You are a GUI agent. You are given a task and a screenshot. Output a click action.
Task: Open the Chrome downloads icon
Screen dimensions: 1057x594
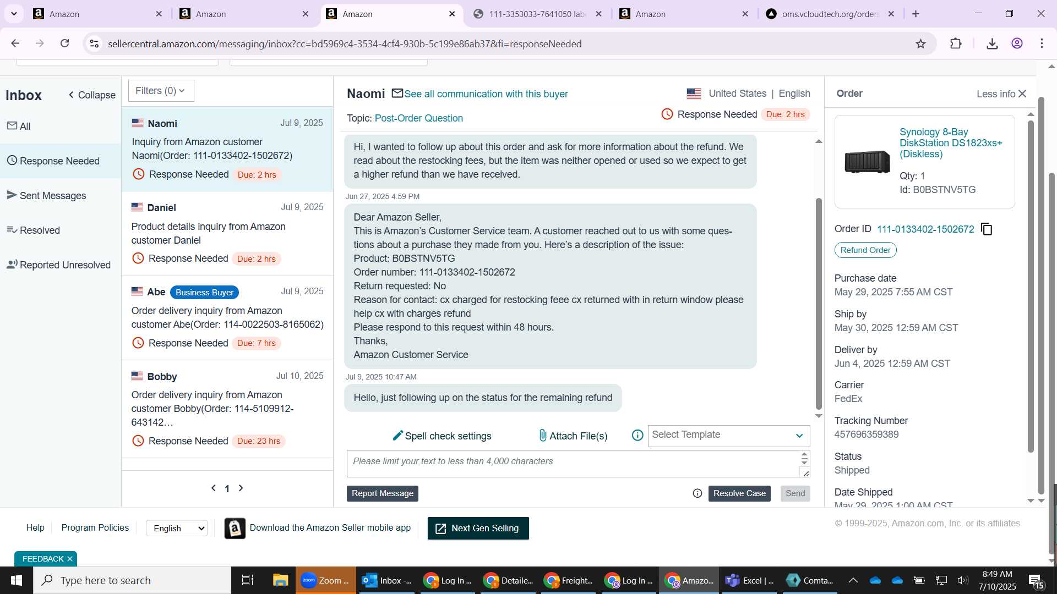point(992,43)
